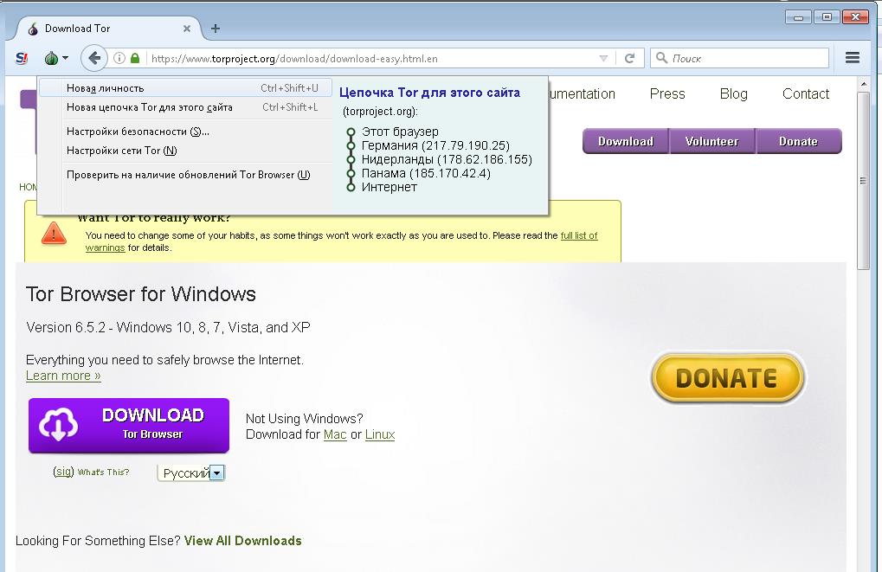Image resolution: width=882 pixels, height=572 pixels.
Task: Close the Download Tor tab
Action: pyautogui.click(x=187, y=28)
